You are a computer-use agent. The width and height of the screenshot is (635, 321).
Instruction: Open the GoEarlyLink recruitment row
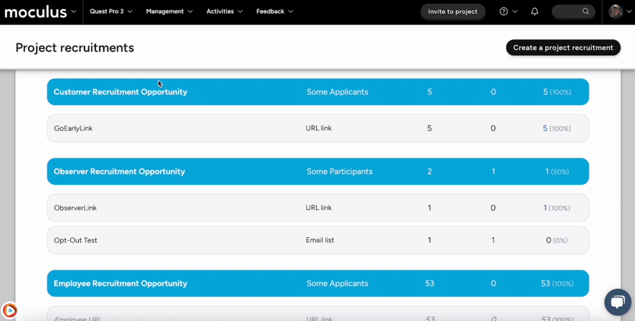pyautogui.click(x=74, y=128)
